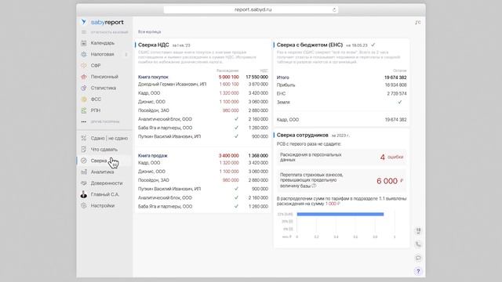Open the chat bubble icon on the right edge
The height and width of the screenshot is (282, 502).
pos(418,258)
